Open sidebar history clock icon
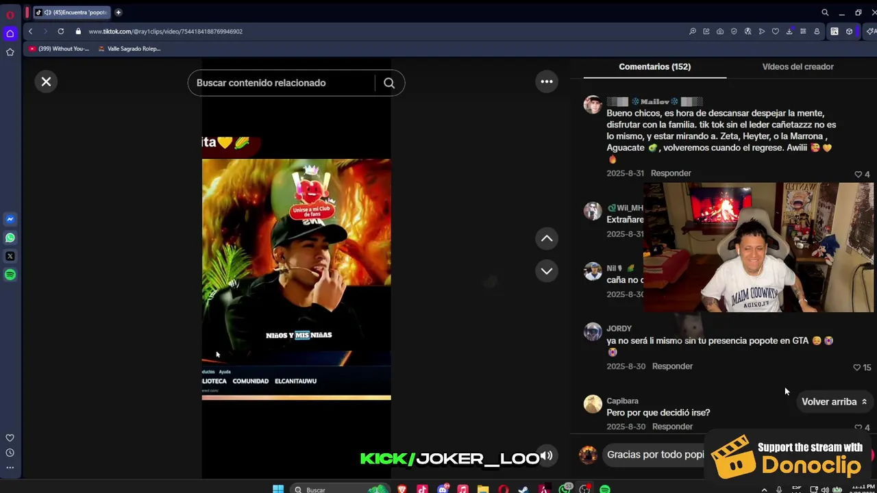The width and height of the screenshot is (877, 493). tap(10, 453)
